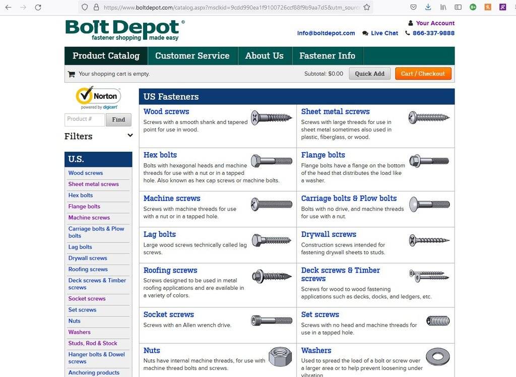Viewport: 516px width, 377px height.
Task: Open the Customer Service menu
Action: point(192,56)
